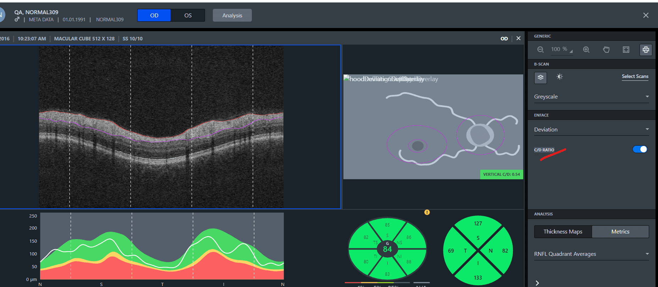Click the META DATA link

point(41,19)
